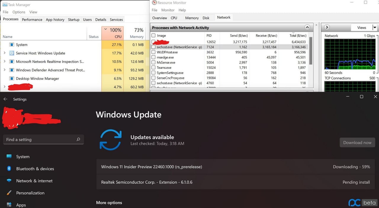Click the Task Manager title bar icon
The height and width of the screenshot is (208, 379).
tap(5, 5)
